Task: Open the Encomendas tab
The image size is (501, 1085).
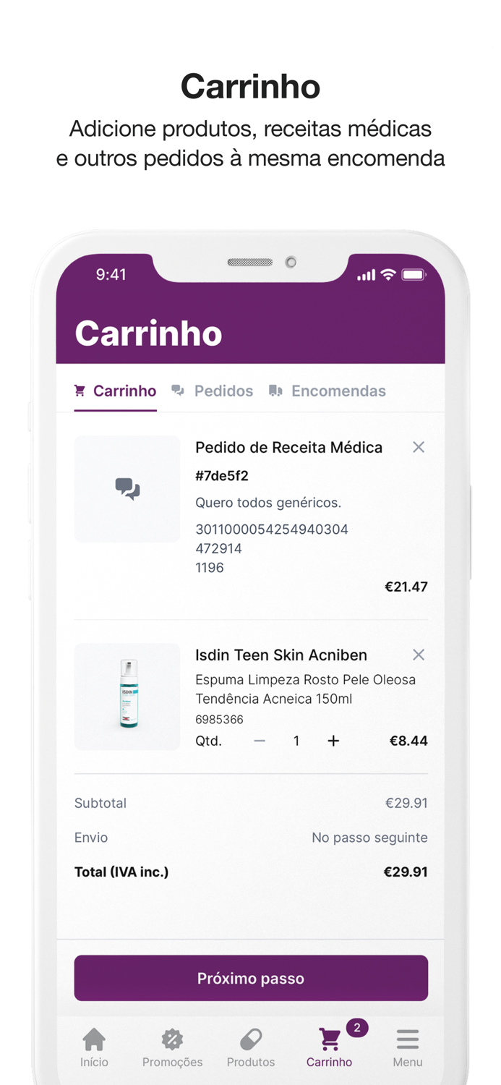Action: click(x=338, y=391)
